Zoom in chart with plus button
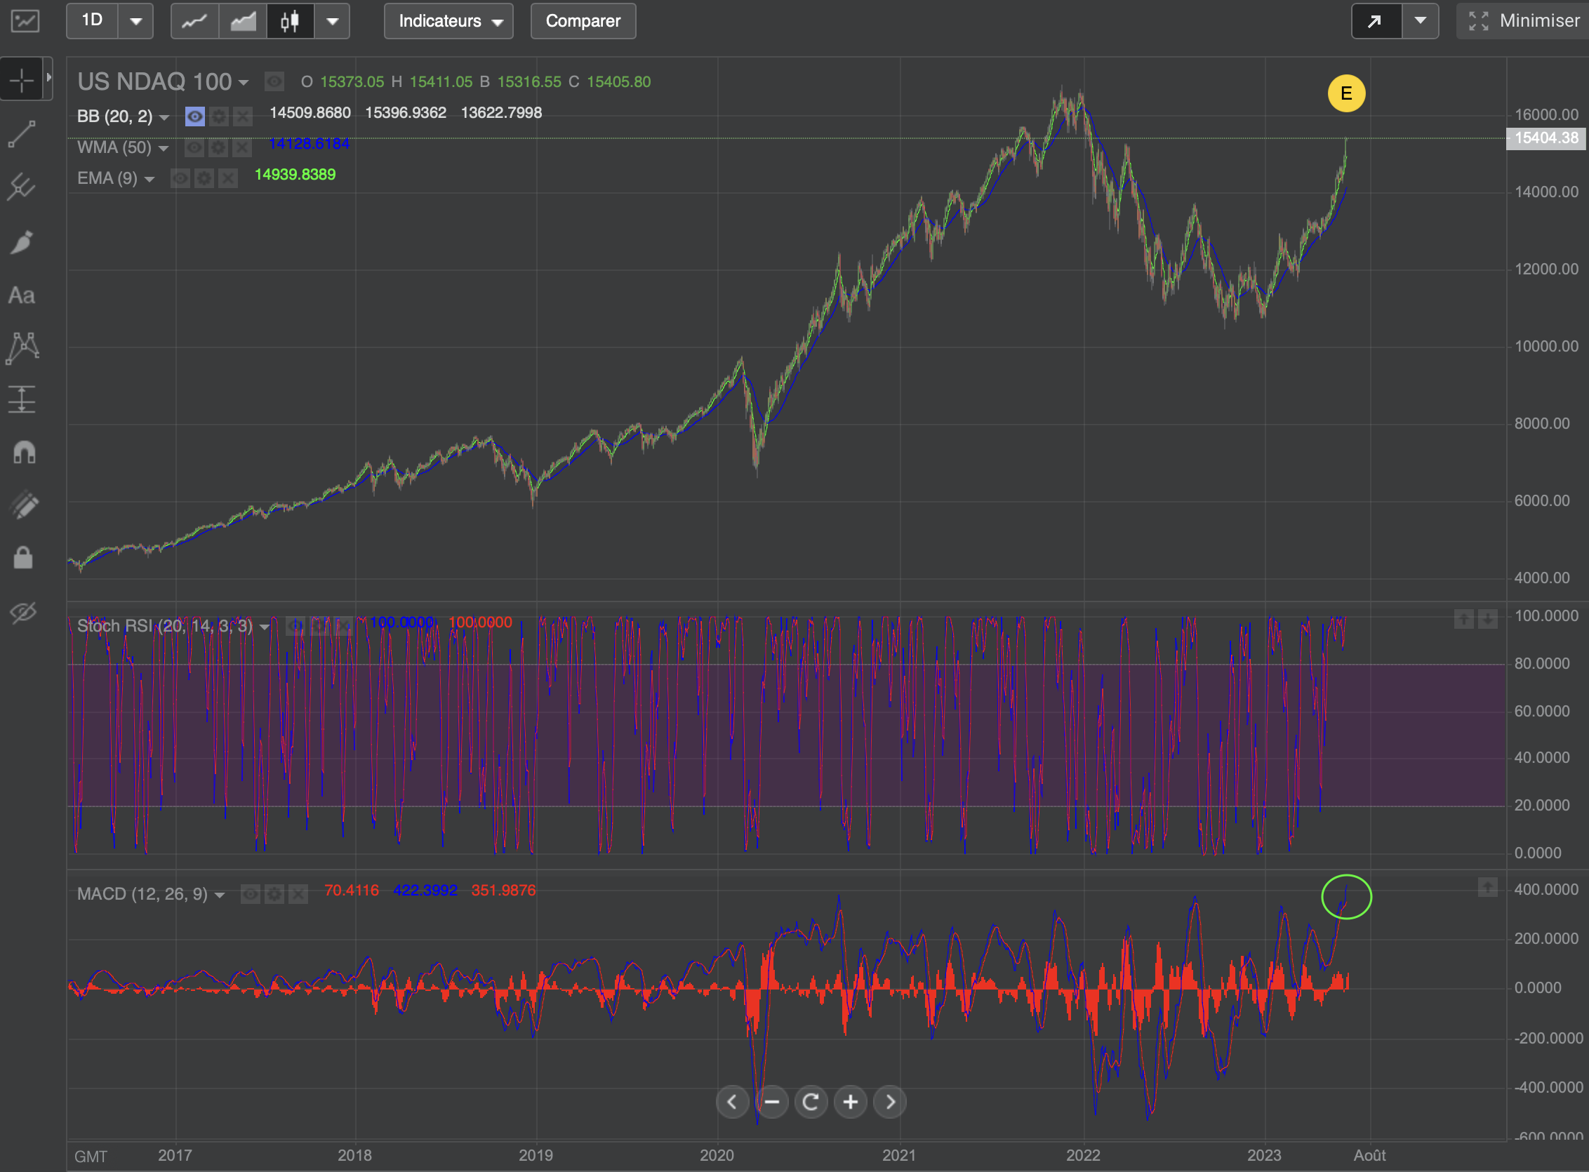This screenshot has height=1172, width=1589. point(850,1102)
